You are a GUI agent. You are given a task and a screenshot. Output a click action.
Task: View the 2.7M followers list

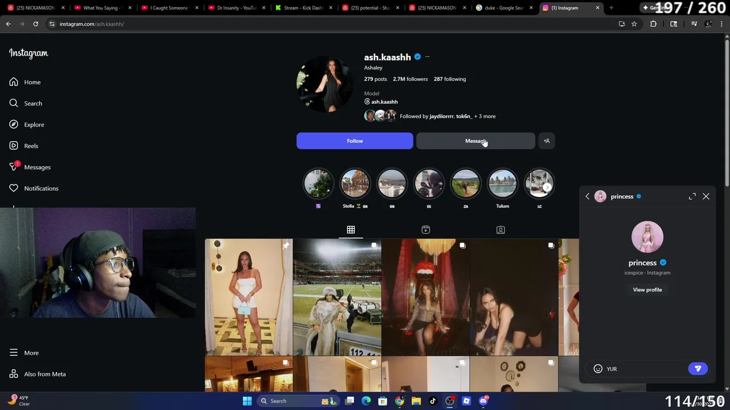(x=410, y=79)
